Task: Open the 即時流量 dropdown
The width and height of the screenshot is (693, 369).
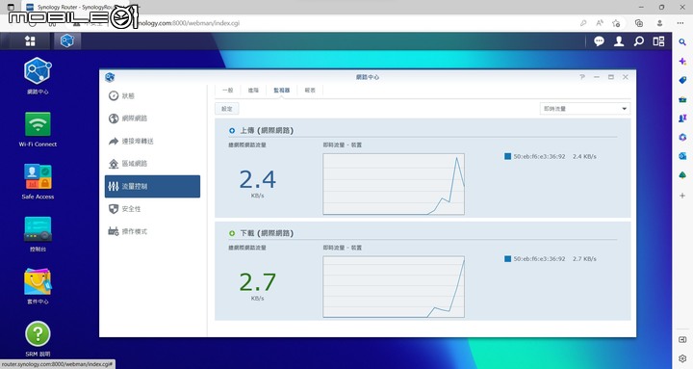Action: tap(585, 109)
